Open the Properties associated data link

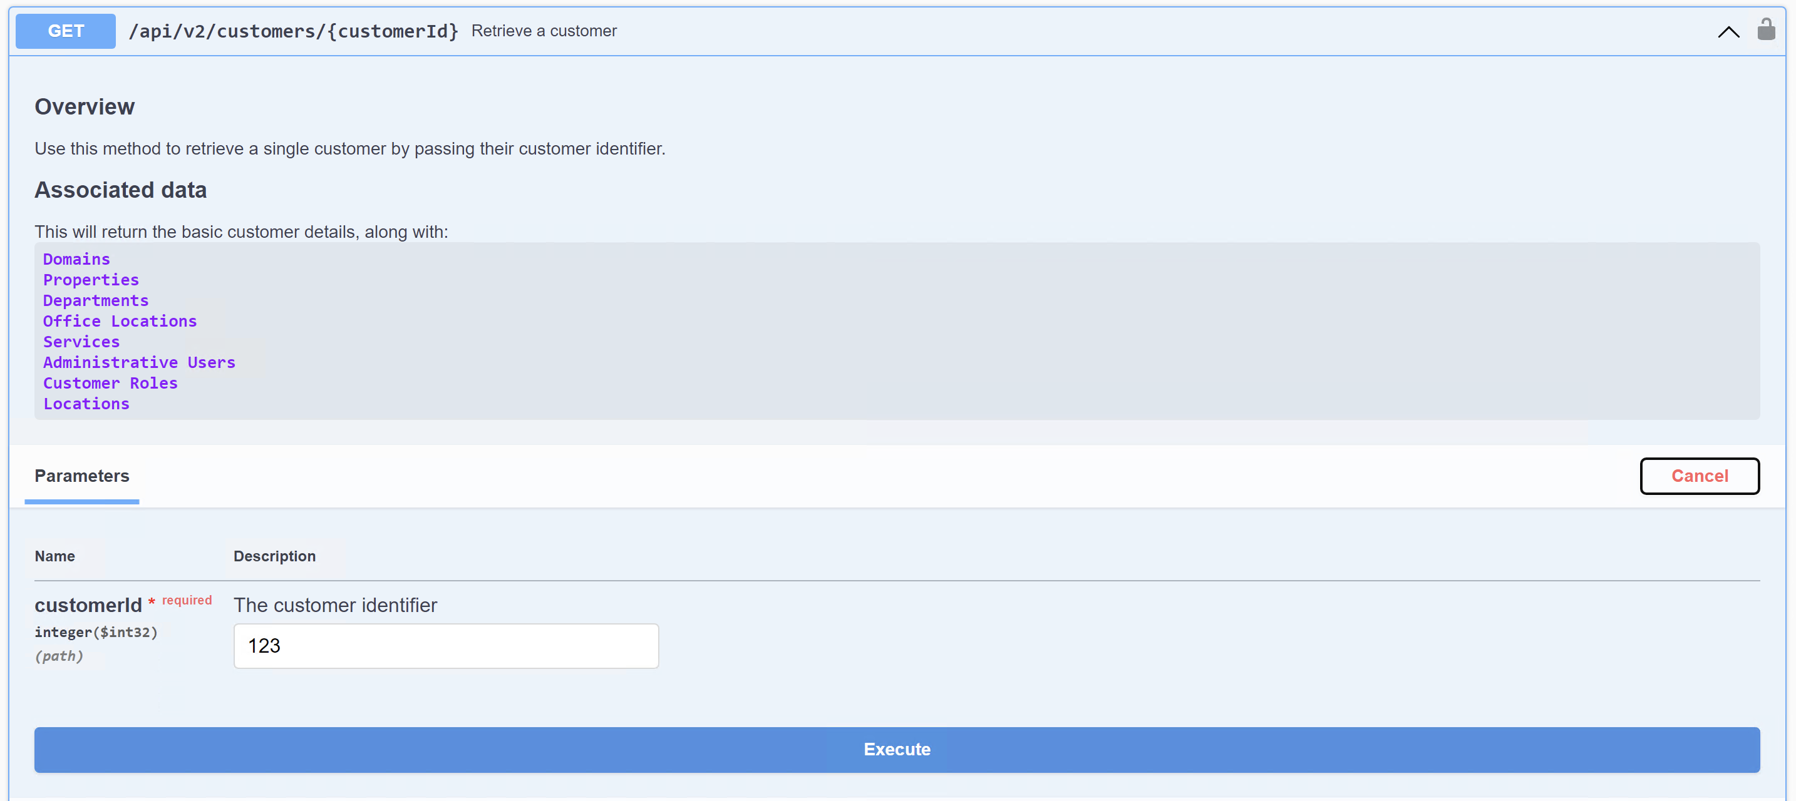coord(91,280)
